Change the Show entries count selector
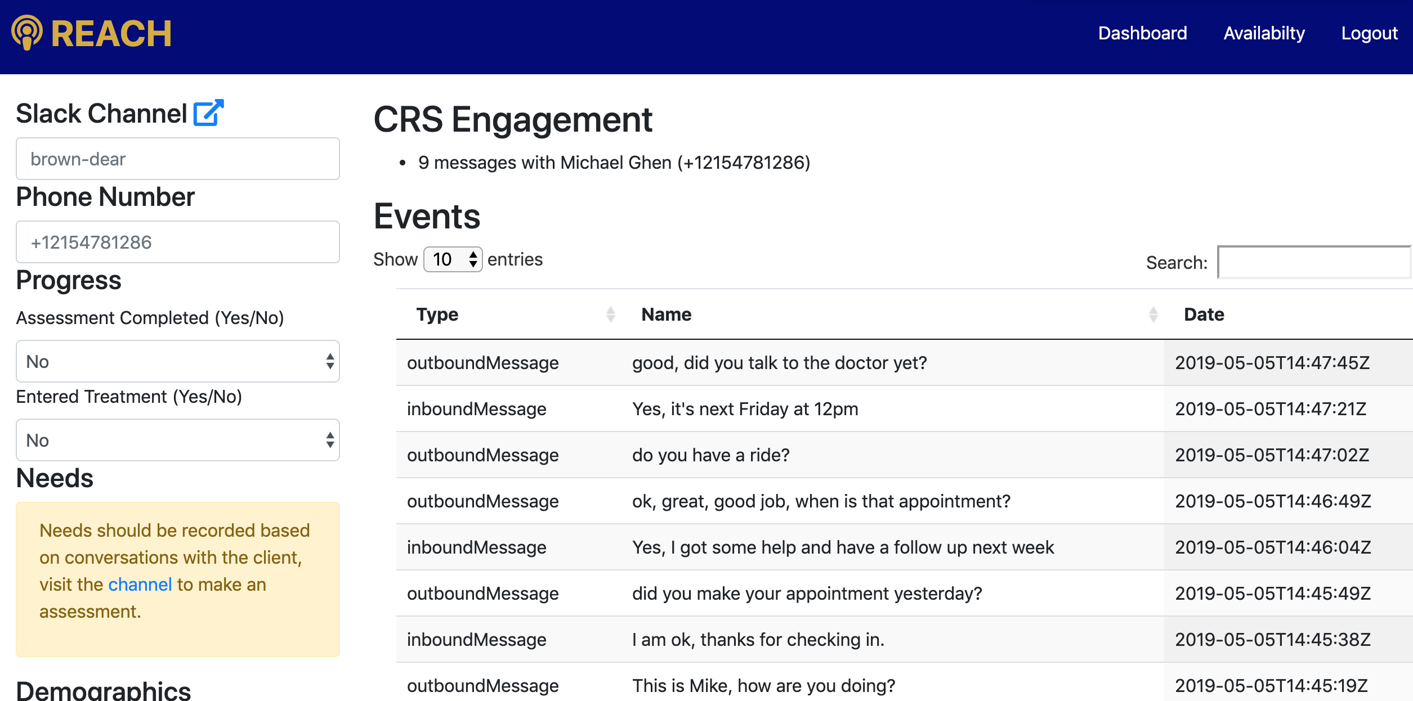1413x701 pixels. (453, 259)
